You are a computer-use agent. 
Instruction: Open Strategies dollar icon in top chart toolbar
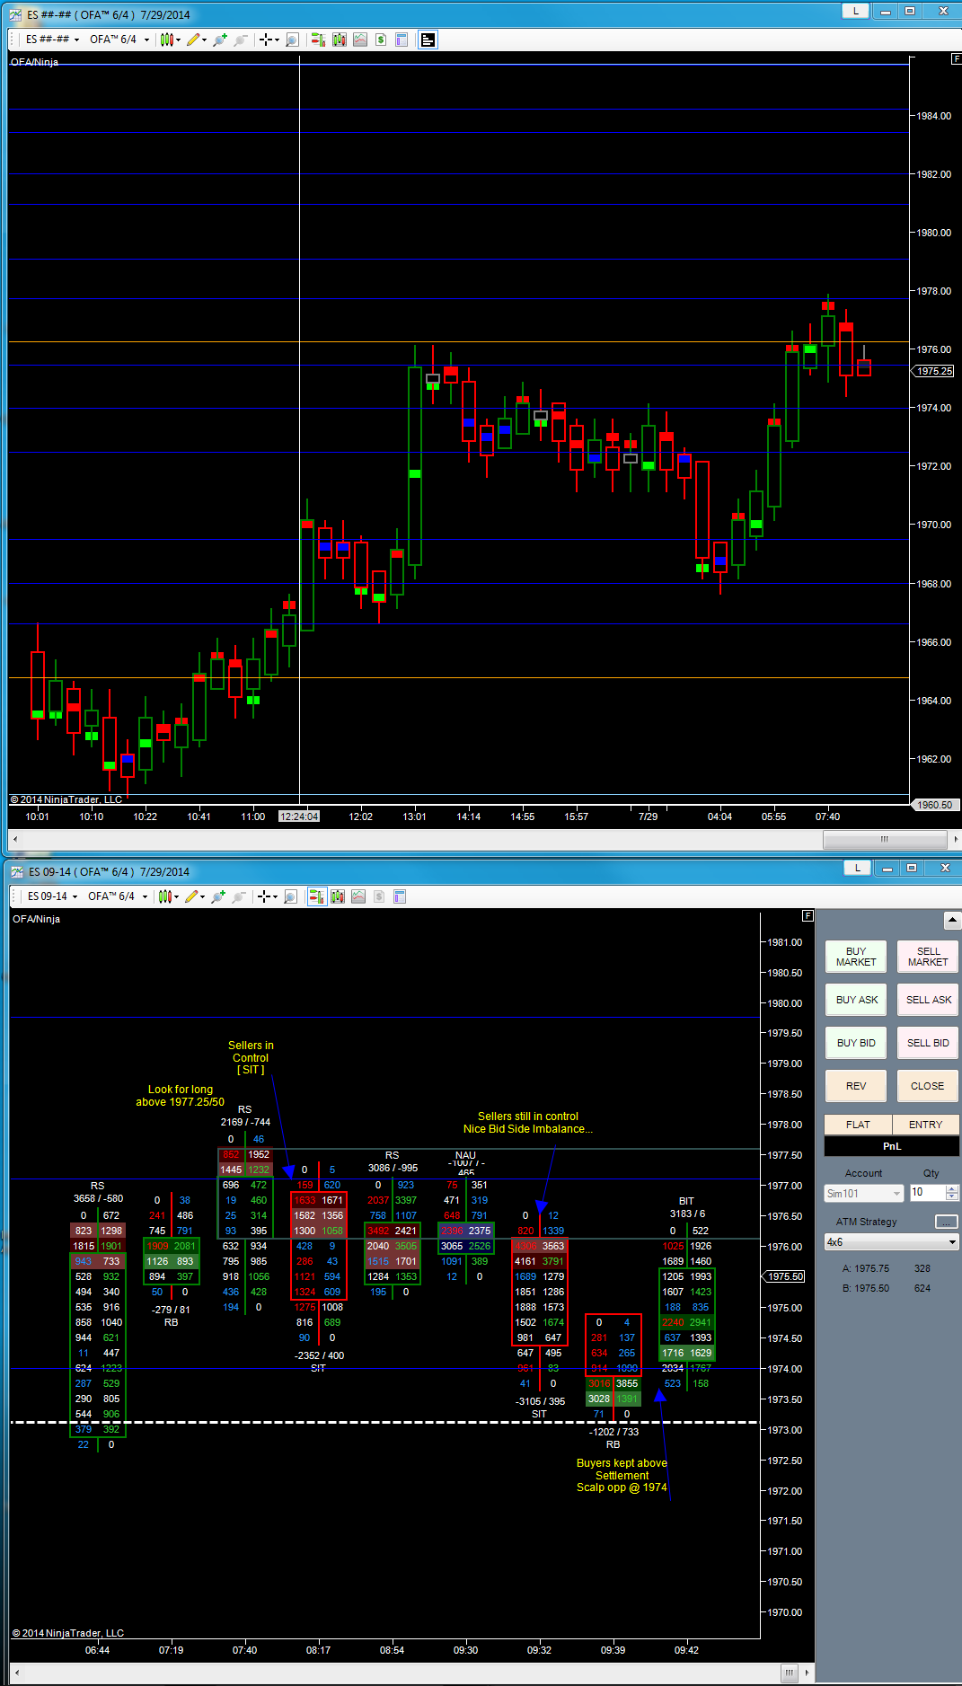click(x=381, y=40)
